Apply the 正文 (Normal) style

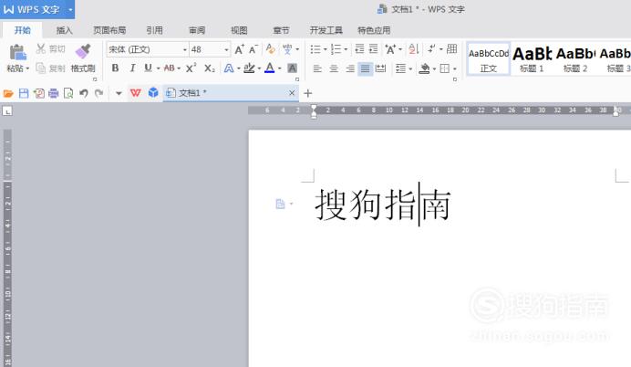[489, 59]
